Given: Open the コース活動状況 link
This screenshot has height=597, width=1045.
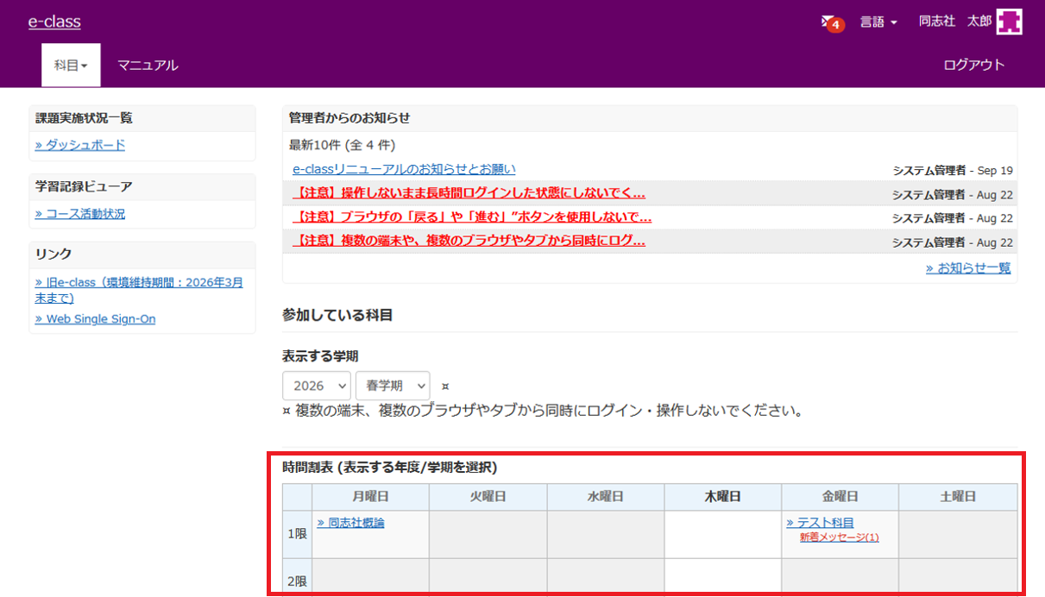Looking at the screenshot, I should click(x=80, y=213).
